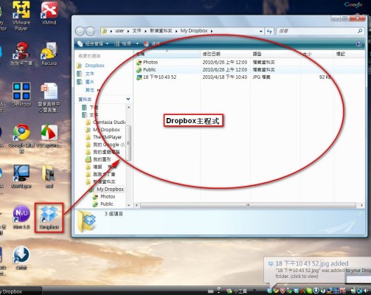Click the explorer back navigation button

click(x=80, y=31)
